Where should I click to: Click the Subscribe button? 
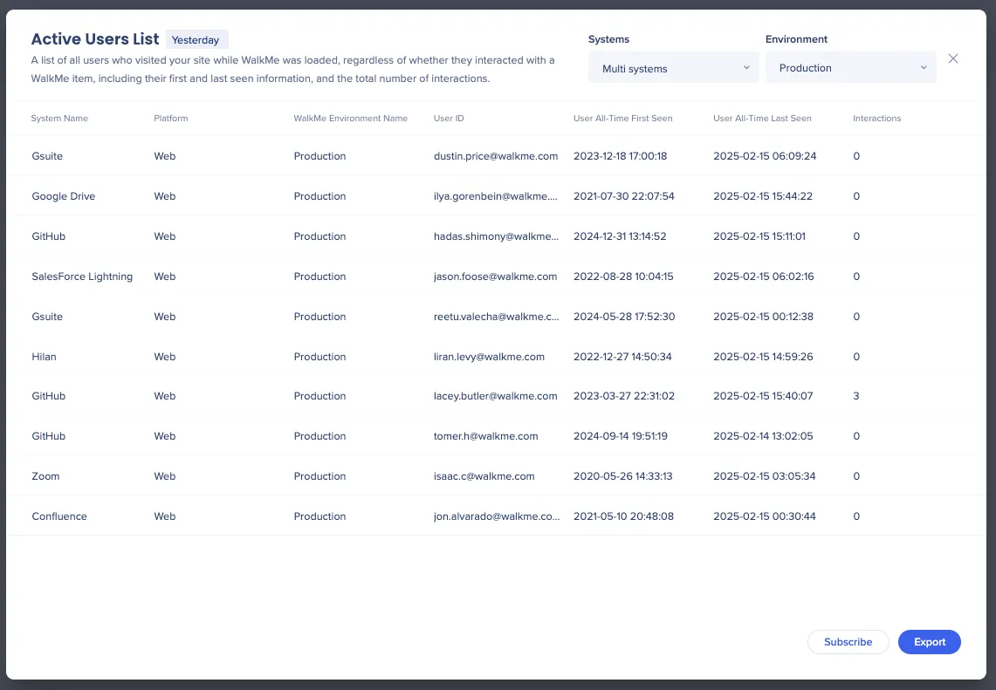tap(848, 642)
